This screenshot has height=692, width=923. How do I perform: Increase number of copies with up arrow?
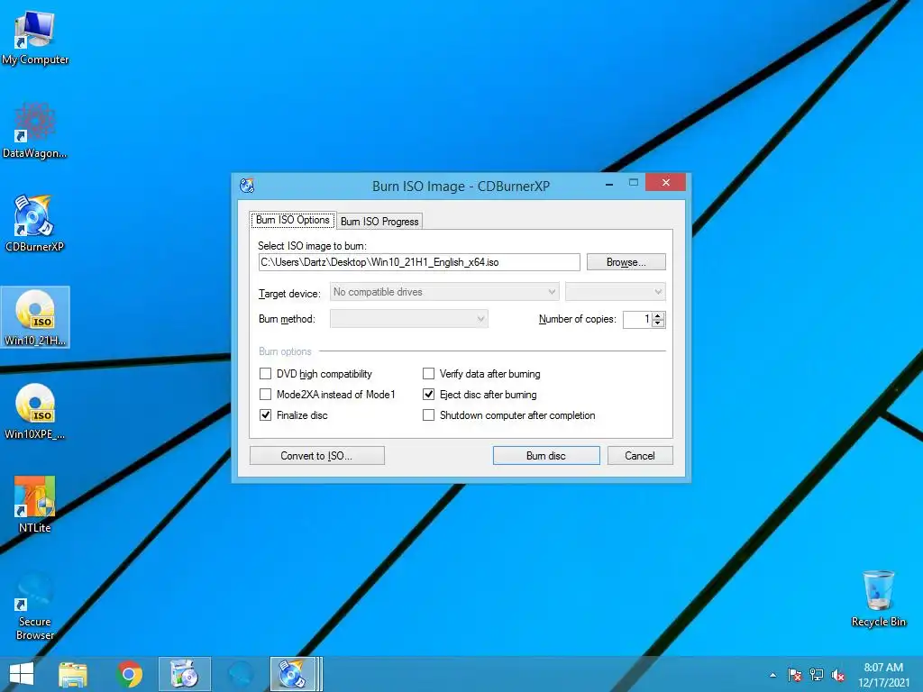pyautogui.click(x=659, y=315)
